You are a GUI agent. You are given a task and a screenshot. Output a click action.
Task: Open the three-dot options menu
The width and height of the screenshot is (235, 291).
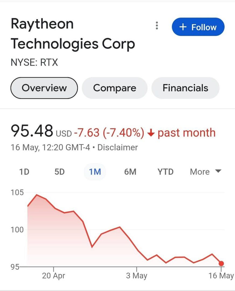point(157,26)
